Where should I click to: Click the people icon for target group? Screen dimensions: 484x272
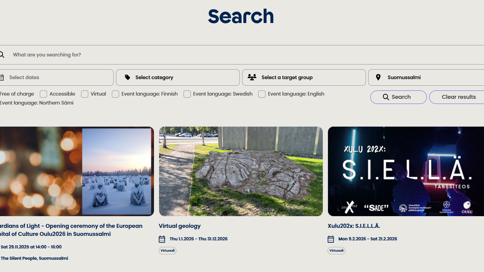pyautogui.click(x=252, y=78)
